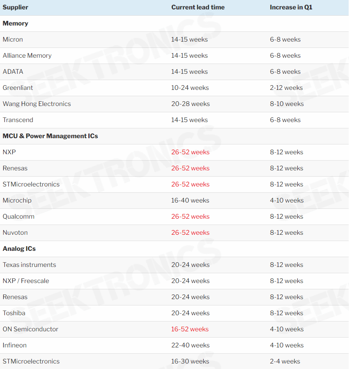Click the ON Semiconductor supplier name
This screenshot has width=349, height=369.
click(30, 329)
